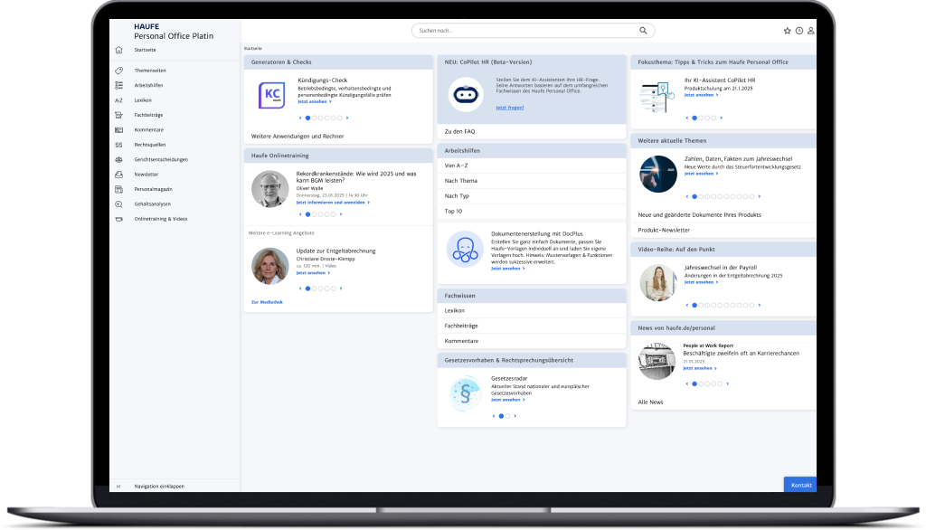Open the user profile icon
The height and width of the screenshot is (530, 926).
pyautogui.click(x=811, y=31)
